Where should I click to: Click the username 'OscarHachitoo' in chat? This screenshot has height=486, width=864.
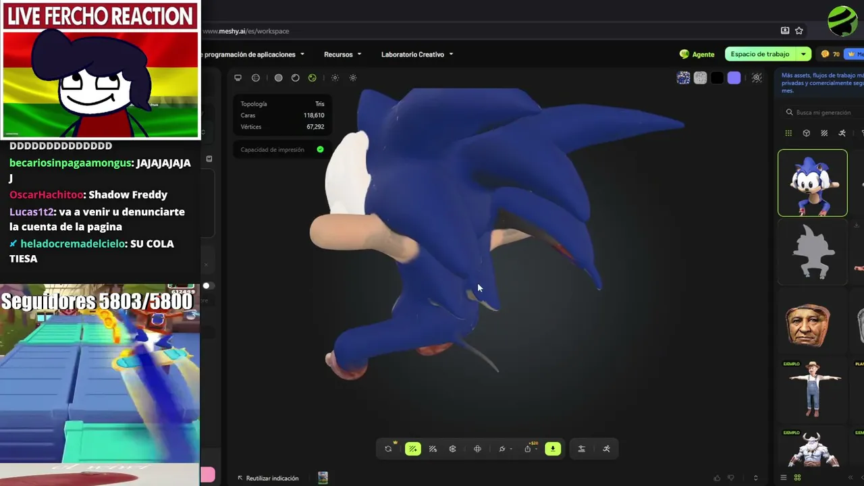point(46,194)
